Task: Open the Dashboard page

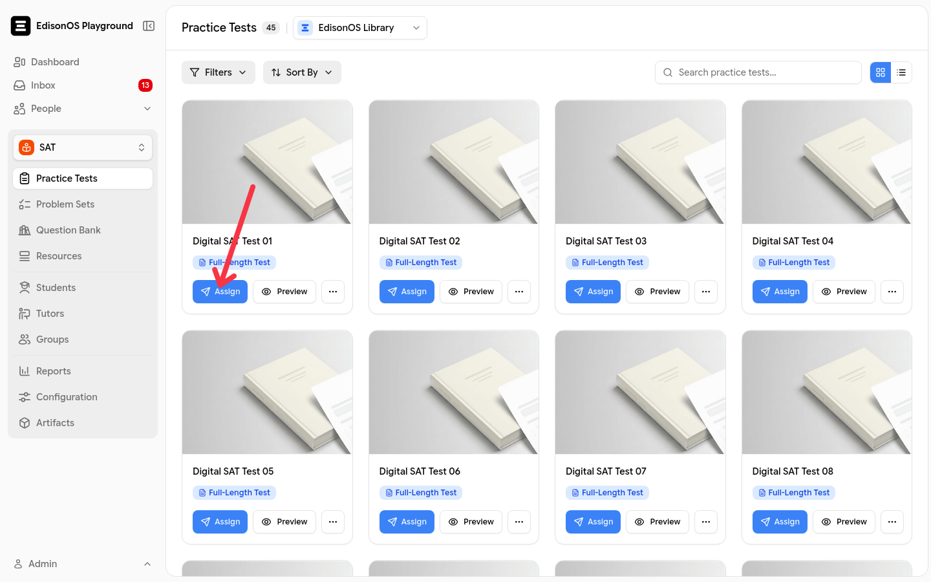Action: click(83, 62)
